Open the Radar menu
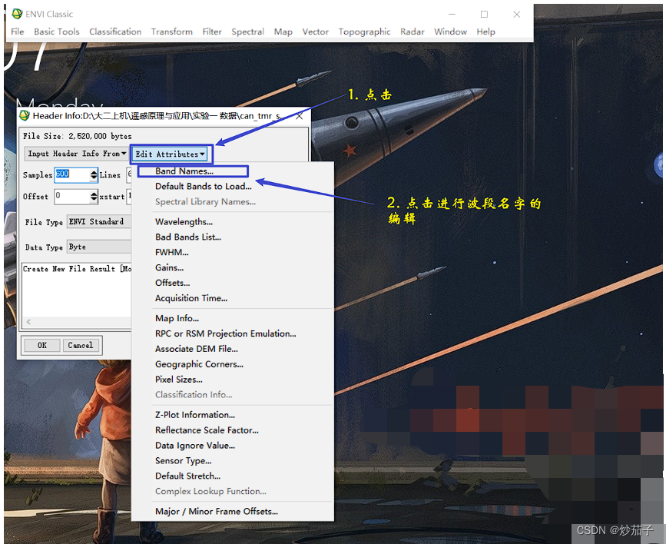 click(x=412, y=32)
